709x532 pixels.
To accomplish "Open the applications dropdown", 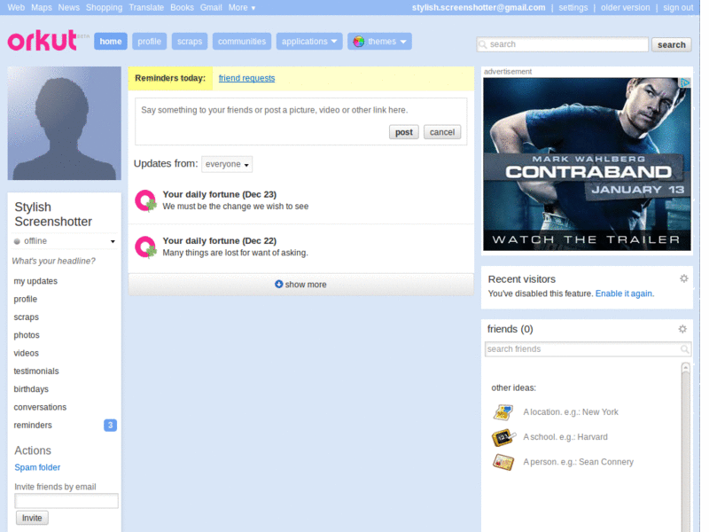I will [309, 41].
